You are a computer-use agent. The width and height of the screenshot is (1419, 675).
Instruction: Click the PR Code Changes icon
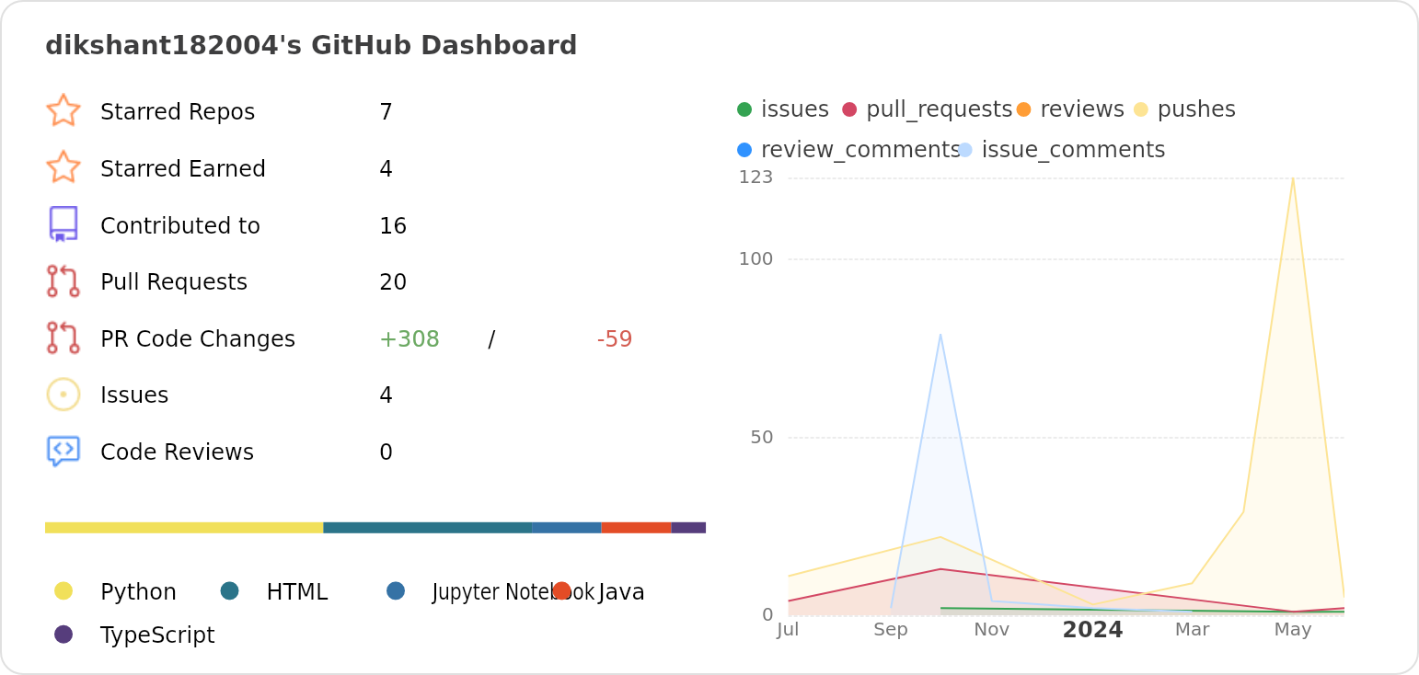click(x=63, y=337)
